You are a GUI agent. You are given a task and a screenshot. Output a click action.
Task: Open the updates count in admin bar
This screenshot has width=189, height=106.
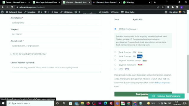pyautogui.click(x=40, y=12)
